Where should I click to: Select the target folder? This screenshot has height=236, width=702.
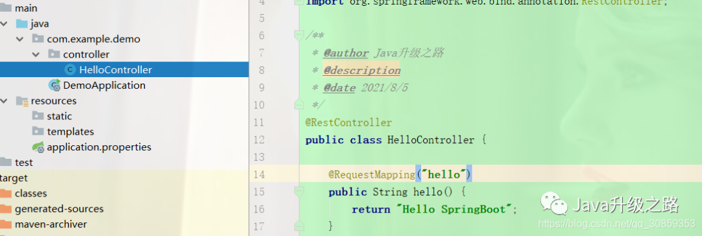[14, 178]
